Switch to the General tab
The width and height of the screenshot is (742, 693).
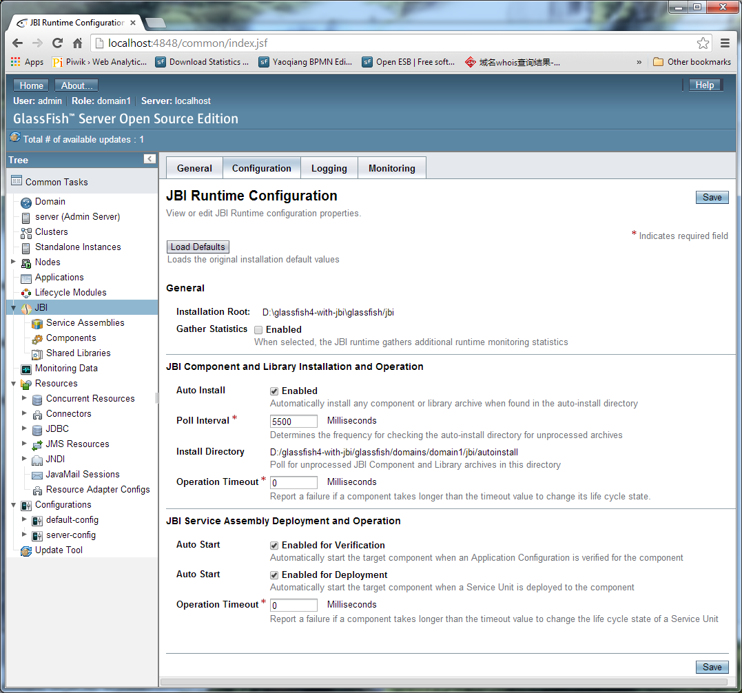(194, 168)
